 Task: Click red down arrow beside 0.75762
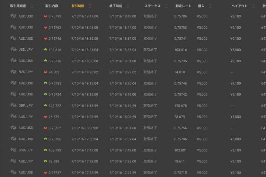tap(45, 27)
